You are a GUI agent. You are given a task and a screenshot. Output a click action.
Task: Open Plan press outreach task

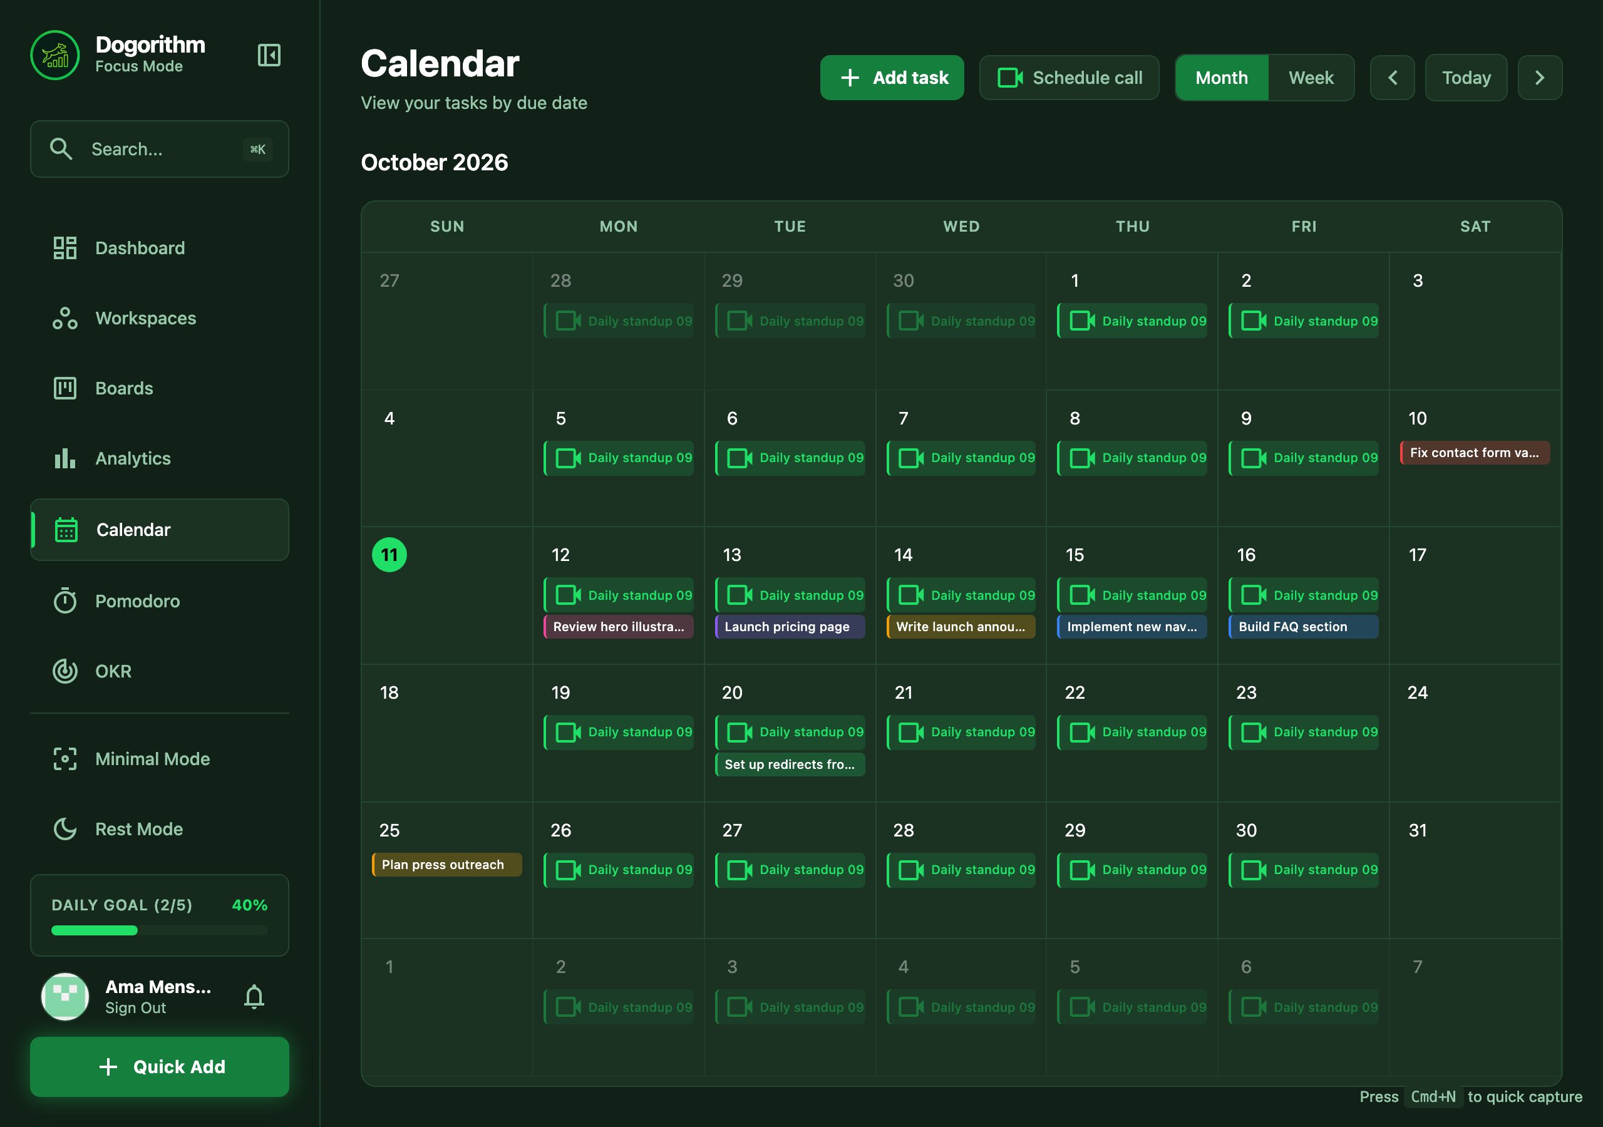pyautogui.click(x=447, y=865)
